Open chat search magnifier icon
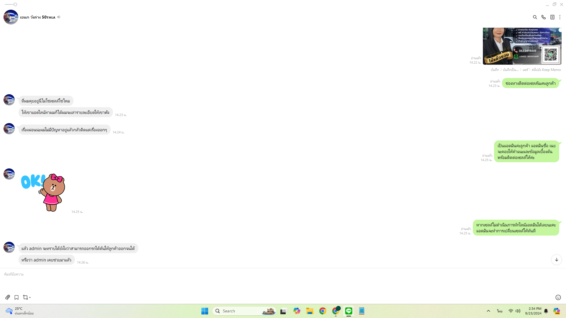 click(x=535, y=17)
